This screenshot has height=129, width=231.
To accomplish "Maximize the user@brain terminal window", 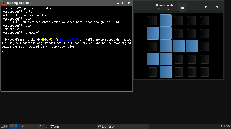I will pos(124,3).
